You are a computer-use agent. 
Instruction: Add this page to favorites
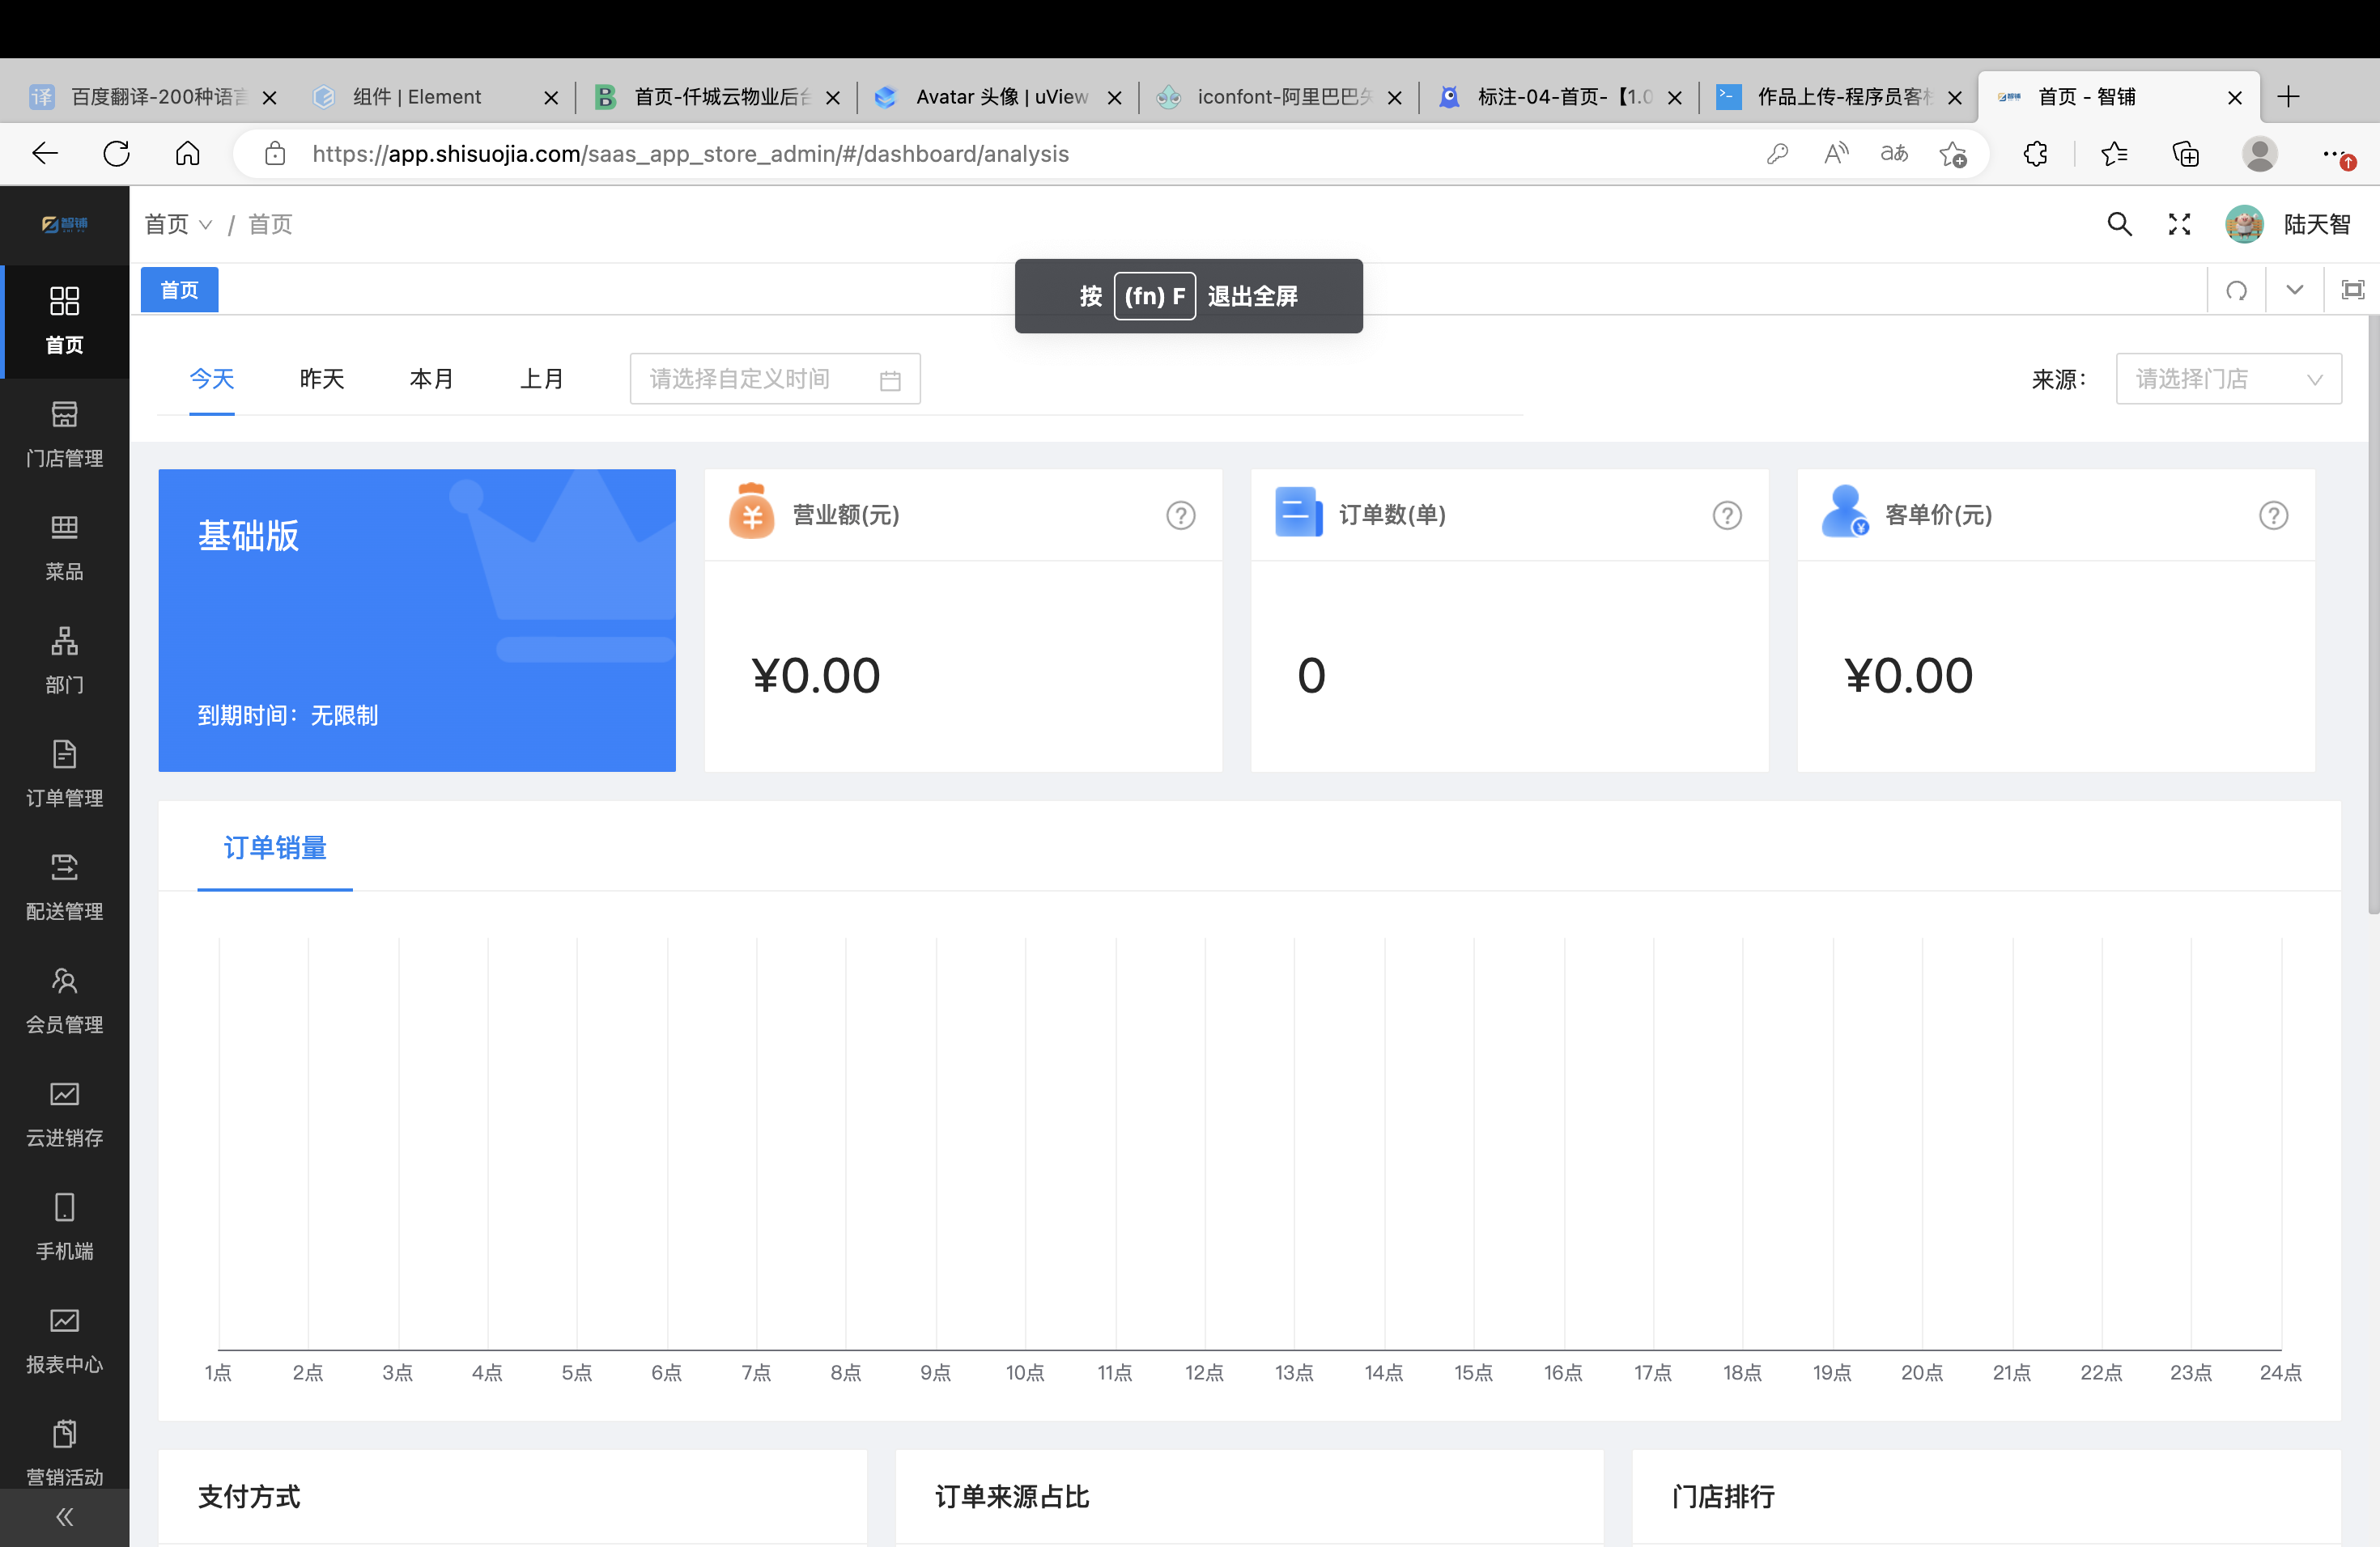[x=1952, y=153]
